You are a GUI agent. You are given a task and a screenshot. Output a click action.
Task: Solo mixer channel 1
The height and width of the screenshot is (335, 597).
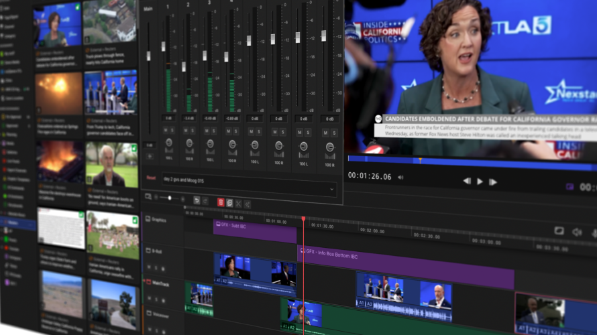tap(172, 131)
